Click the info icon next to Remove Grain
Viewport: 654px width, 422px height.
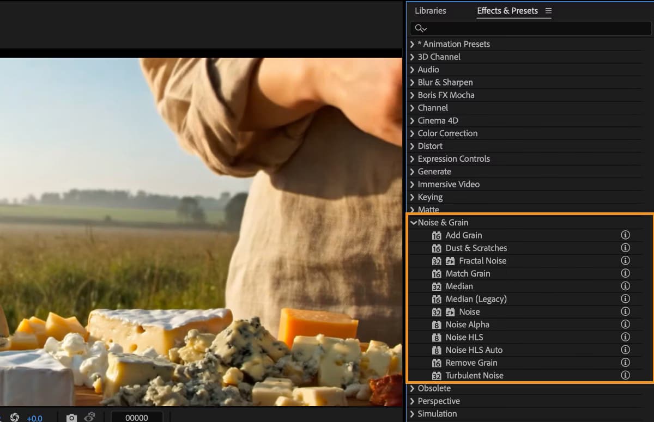(625, 362)
